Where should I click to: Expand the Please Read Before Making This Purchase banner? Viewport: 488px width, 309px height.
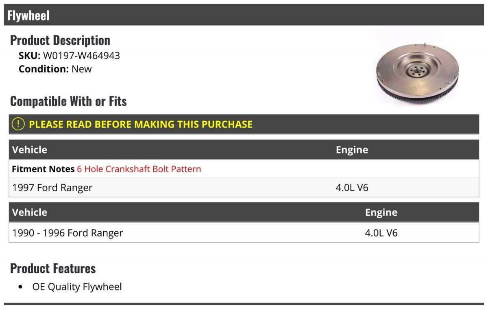pyautogui.click(x=141, y=124)
